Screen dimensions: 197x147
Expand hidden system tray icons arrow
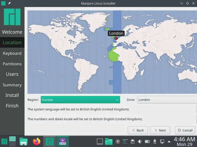(169, 142)
